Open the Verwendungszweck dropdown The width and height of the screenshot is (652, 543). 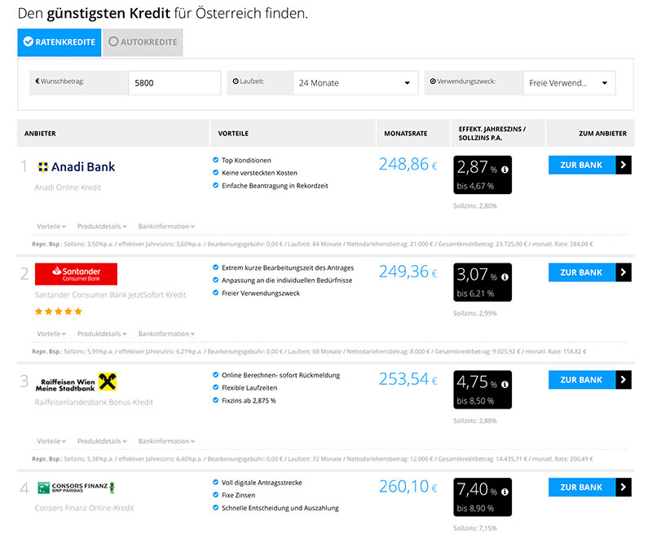pyautogui.click(x=569, y=83)
